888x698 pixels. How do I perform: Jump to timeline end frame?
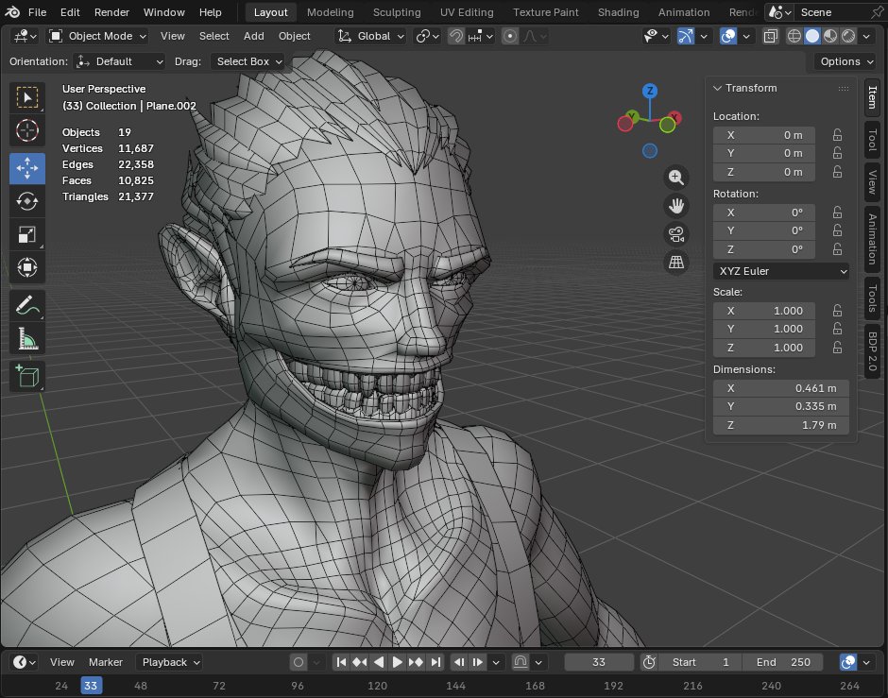coord(435,662)
